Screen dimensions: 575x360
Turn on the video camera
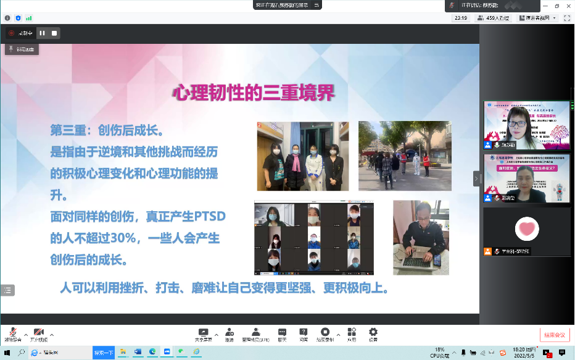(38, 335)
